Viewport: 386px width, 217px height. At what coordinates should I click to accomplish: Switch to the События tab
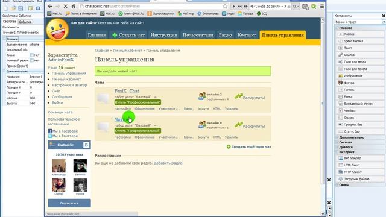pyautogui.click(x=25, y=22)
